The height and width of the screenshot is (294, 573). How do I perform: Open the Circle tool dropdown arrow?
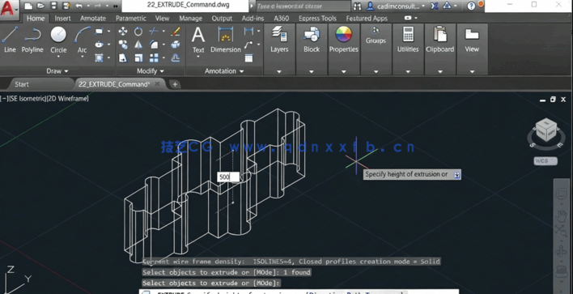pos(58,57)
